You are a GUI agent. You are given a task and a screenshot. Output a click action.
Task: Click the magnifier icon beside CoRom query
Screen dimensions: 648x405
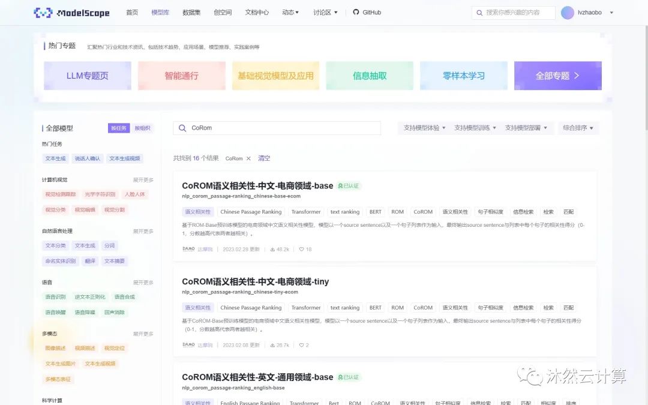pos(182,128)
